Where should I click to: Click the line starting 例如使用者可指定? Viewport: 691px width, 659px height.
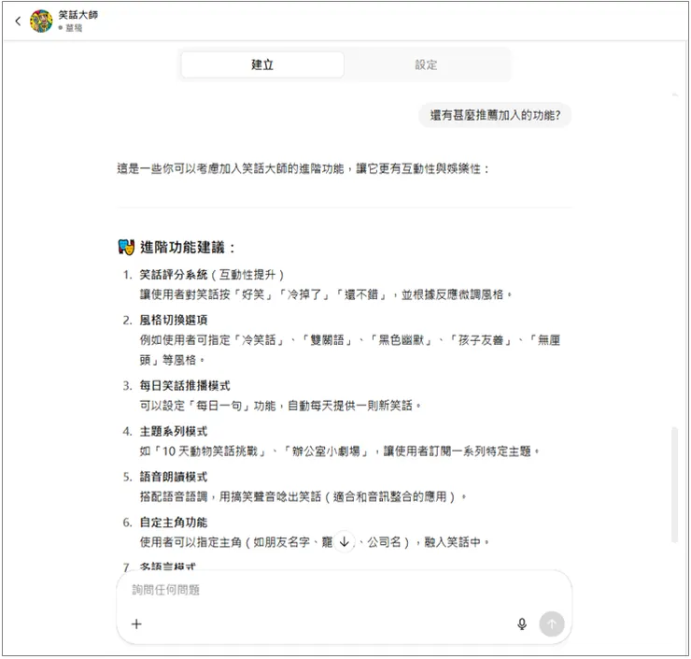(x=350, y=350)
